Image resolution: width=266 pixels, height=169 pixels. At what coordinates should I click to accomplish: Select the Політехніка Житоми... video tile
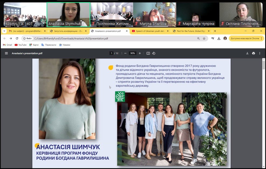coord(112,15)
